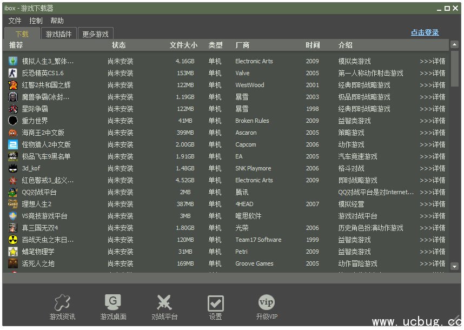Open 详情 link for 星际争霸
Image resolution: width=464 pixels, height=330 pixels.
coord(432,109)
